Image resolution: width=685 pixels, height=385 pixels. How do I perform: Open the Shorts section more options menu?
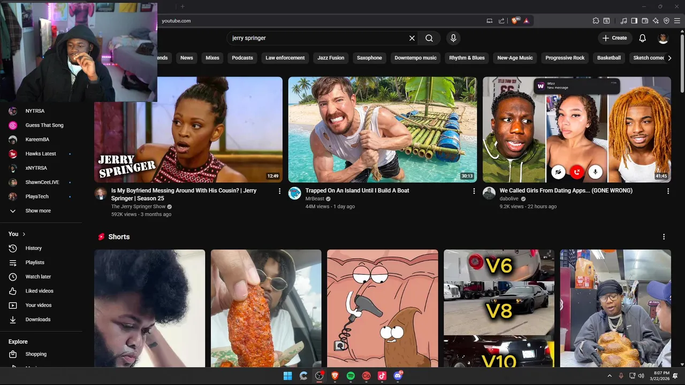point(664,237)
